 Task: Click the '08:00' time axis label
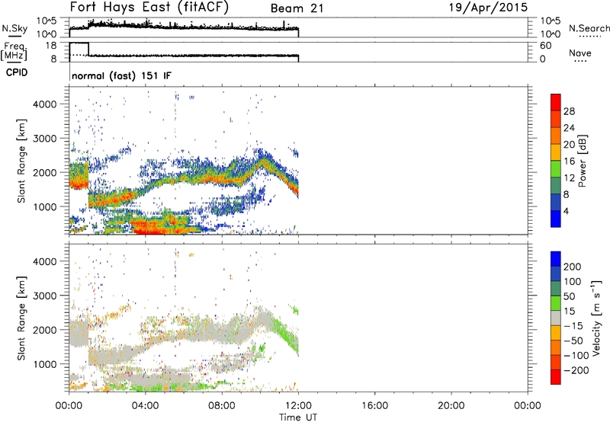pos(222,406)
